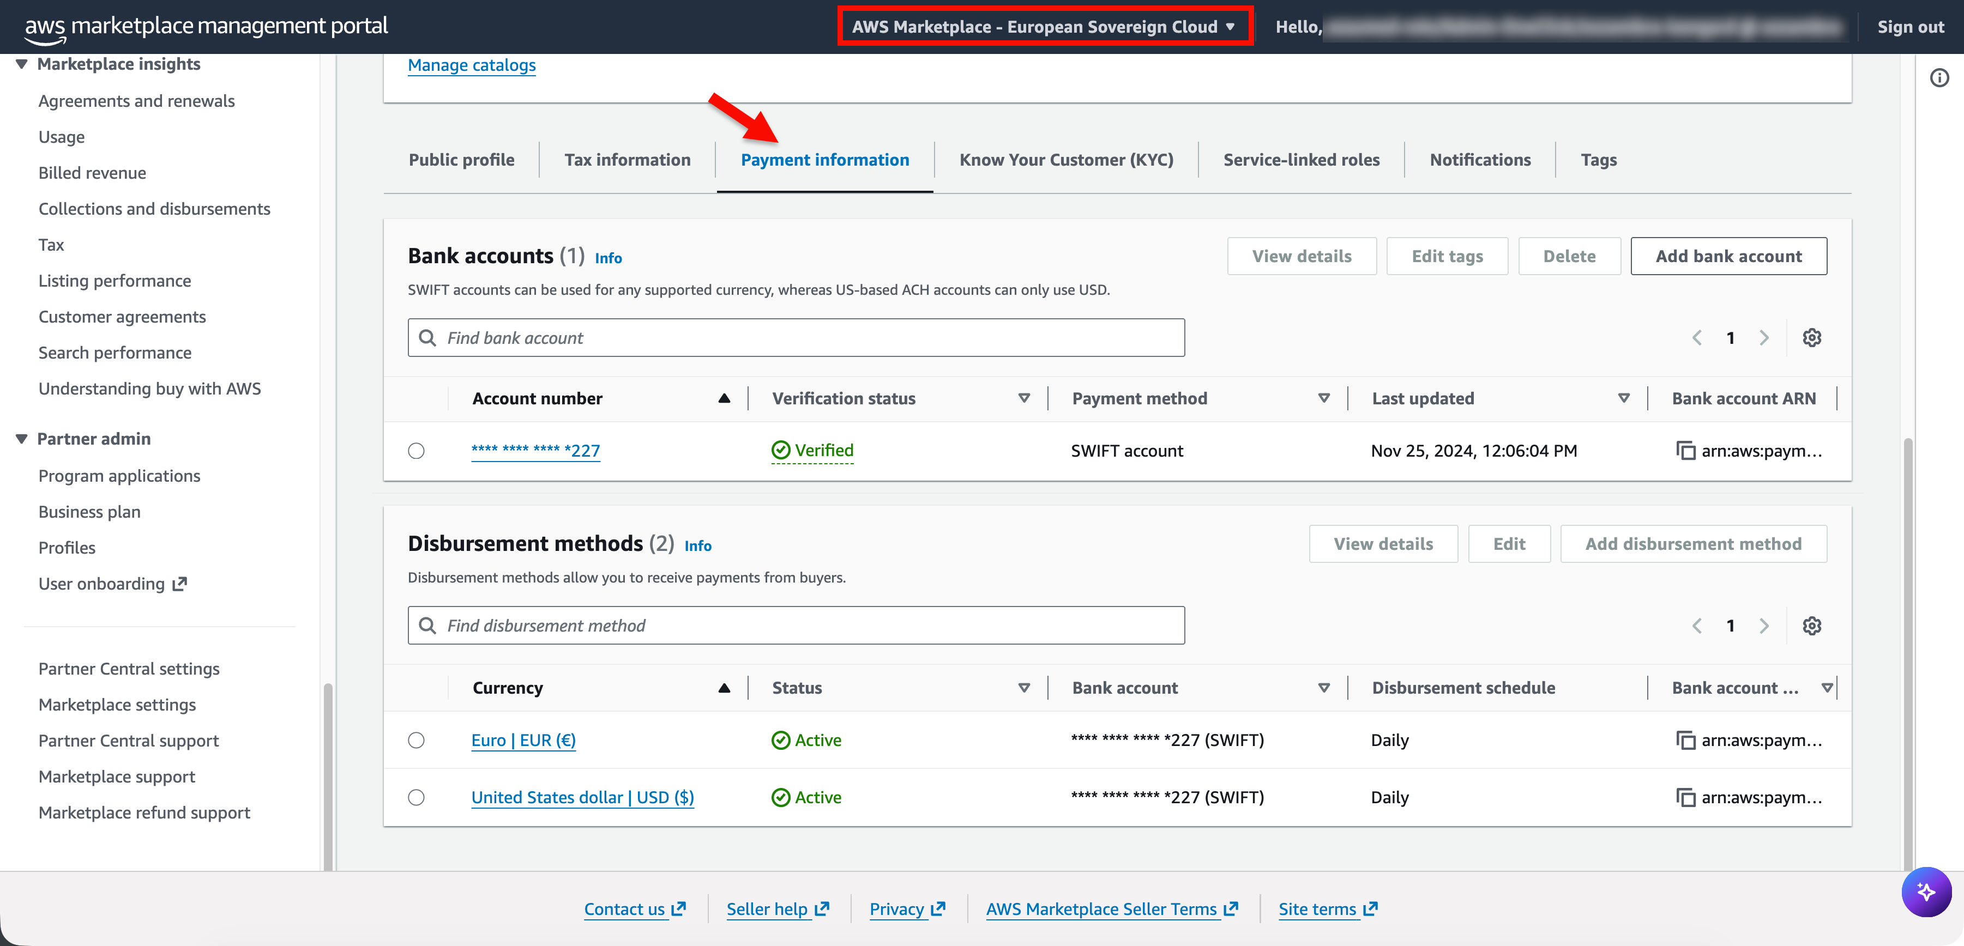The image size is (1964, 946).
Task: Open Seller help footer link
Action: (777, 909)
